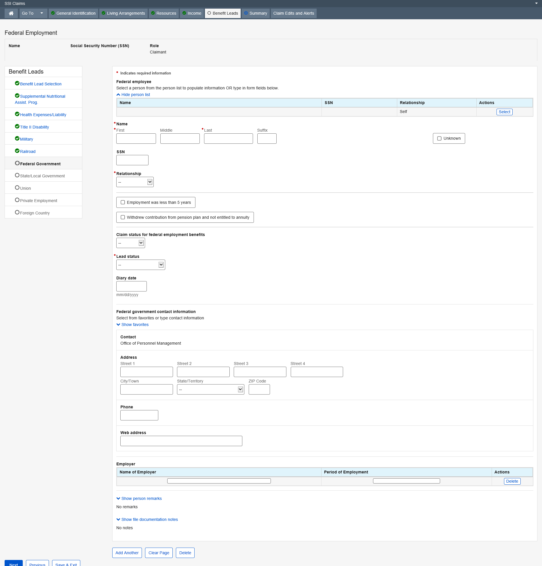The image size is (542, 566).
Task: Click the green check icon on Income tab
Action: click(184, 13)
